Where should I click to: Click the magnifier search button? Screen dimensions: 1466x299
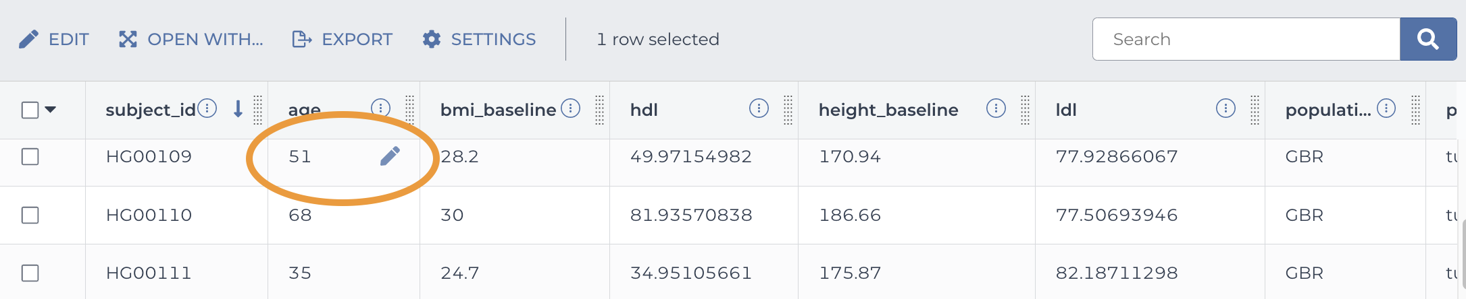1427,39
